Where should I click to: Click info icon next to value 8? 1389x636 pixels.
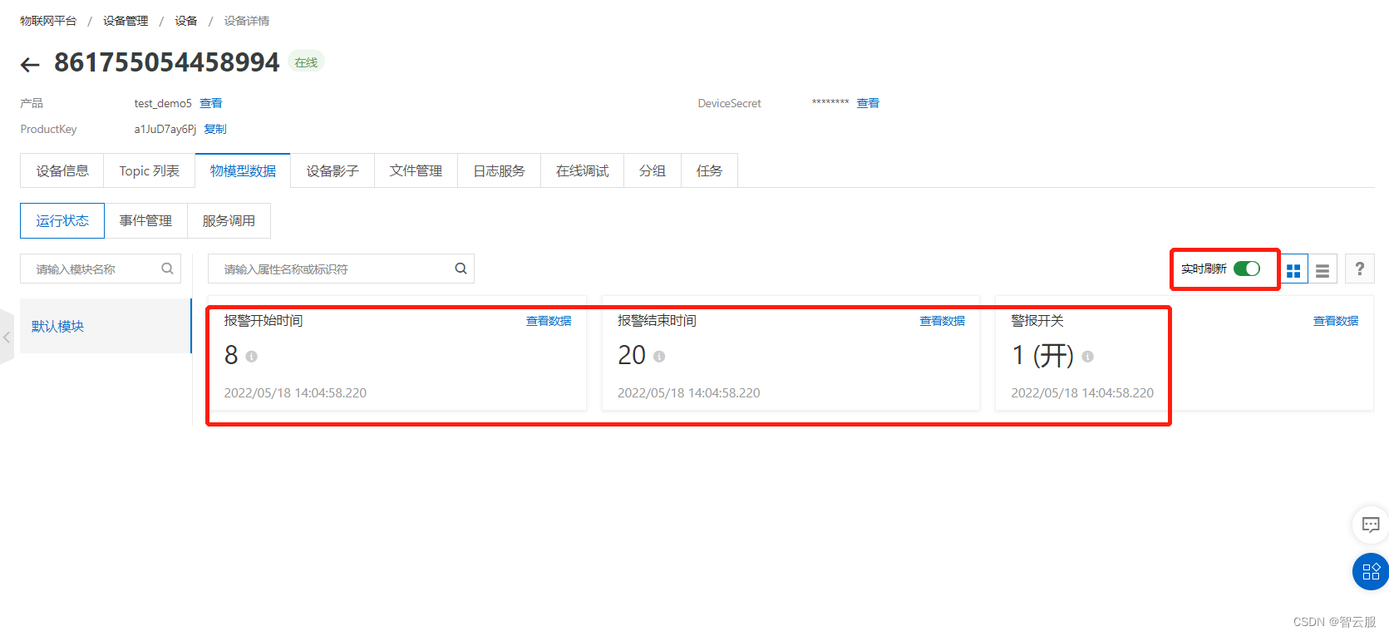[x=251, y=356]
